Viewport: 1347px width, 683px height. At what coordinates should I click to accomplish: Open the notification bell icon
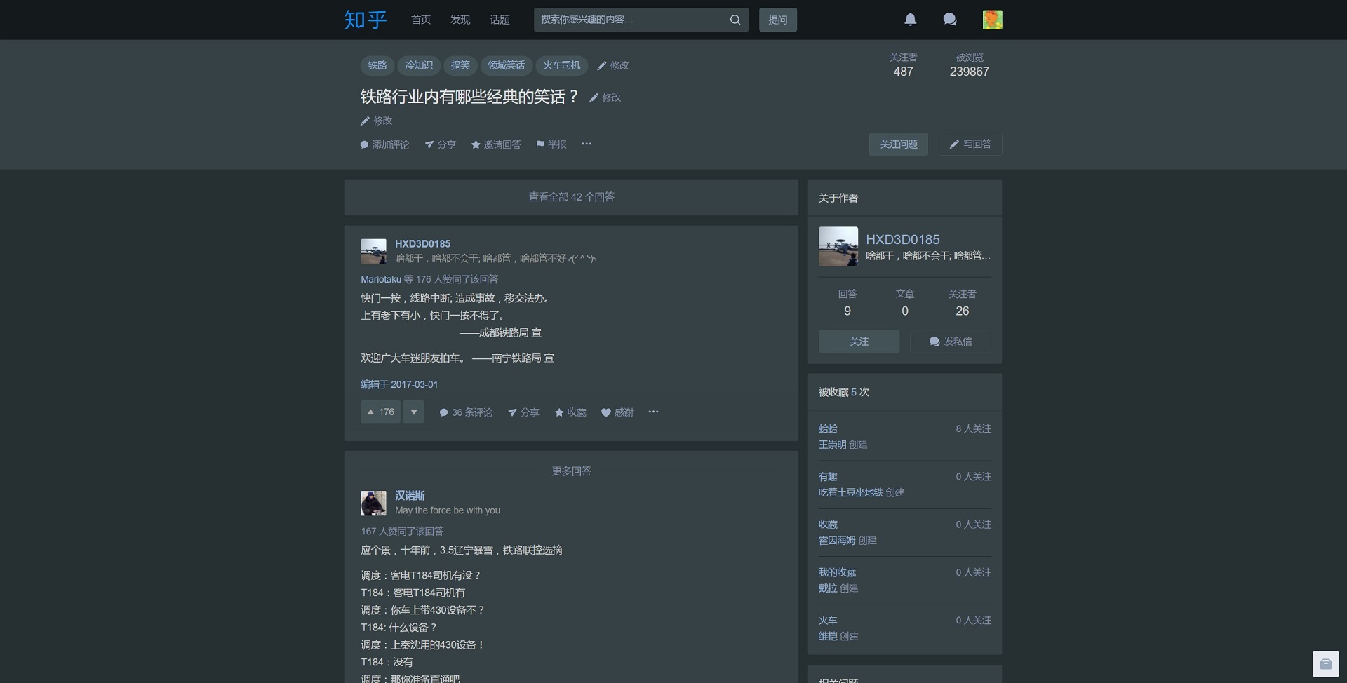(910, 20)
